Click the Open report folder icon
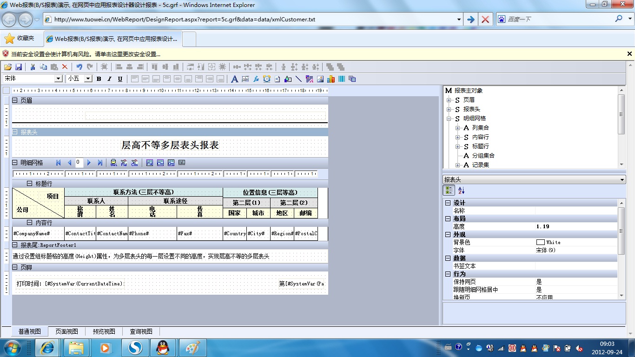The width and height of the screenshot is (635, 357). coord(8,67)
